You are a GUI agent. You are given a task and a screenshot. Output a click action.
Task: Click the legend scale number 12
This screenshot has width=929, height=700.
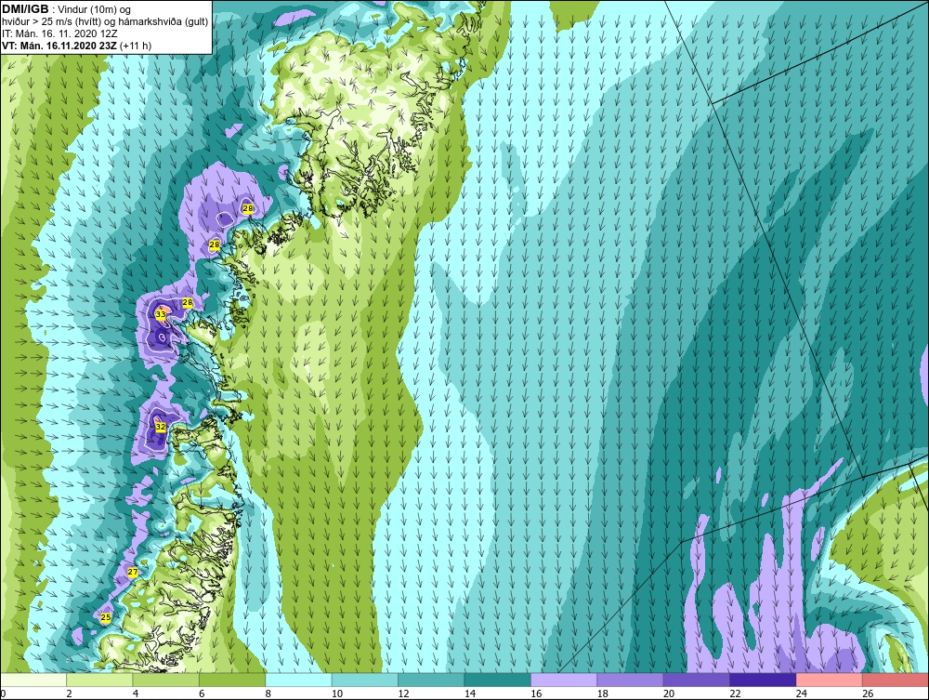403,693
